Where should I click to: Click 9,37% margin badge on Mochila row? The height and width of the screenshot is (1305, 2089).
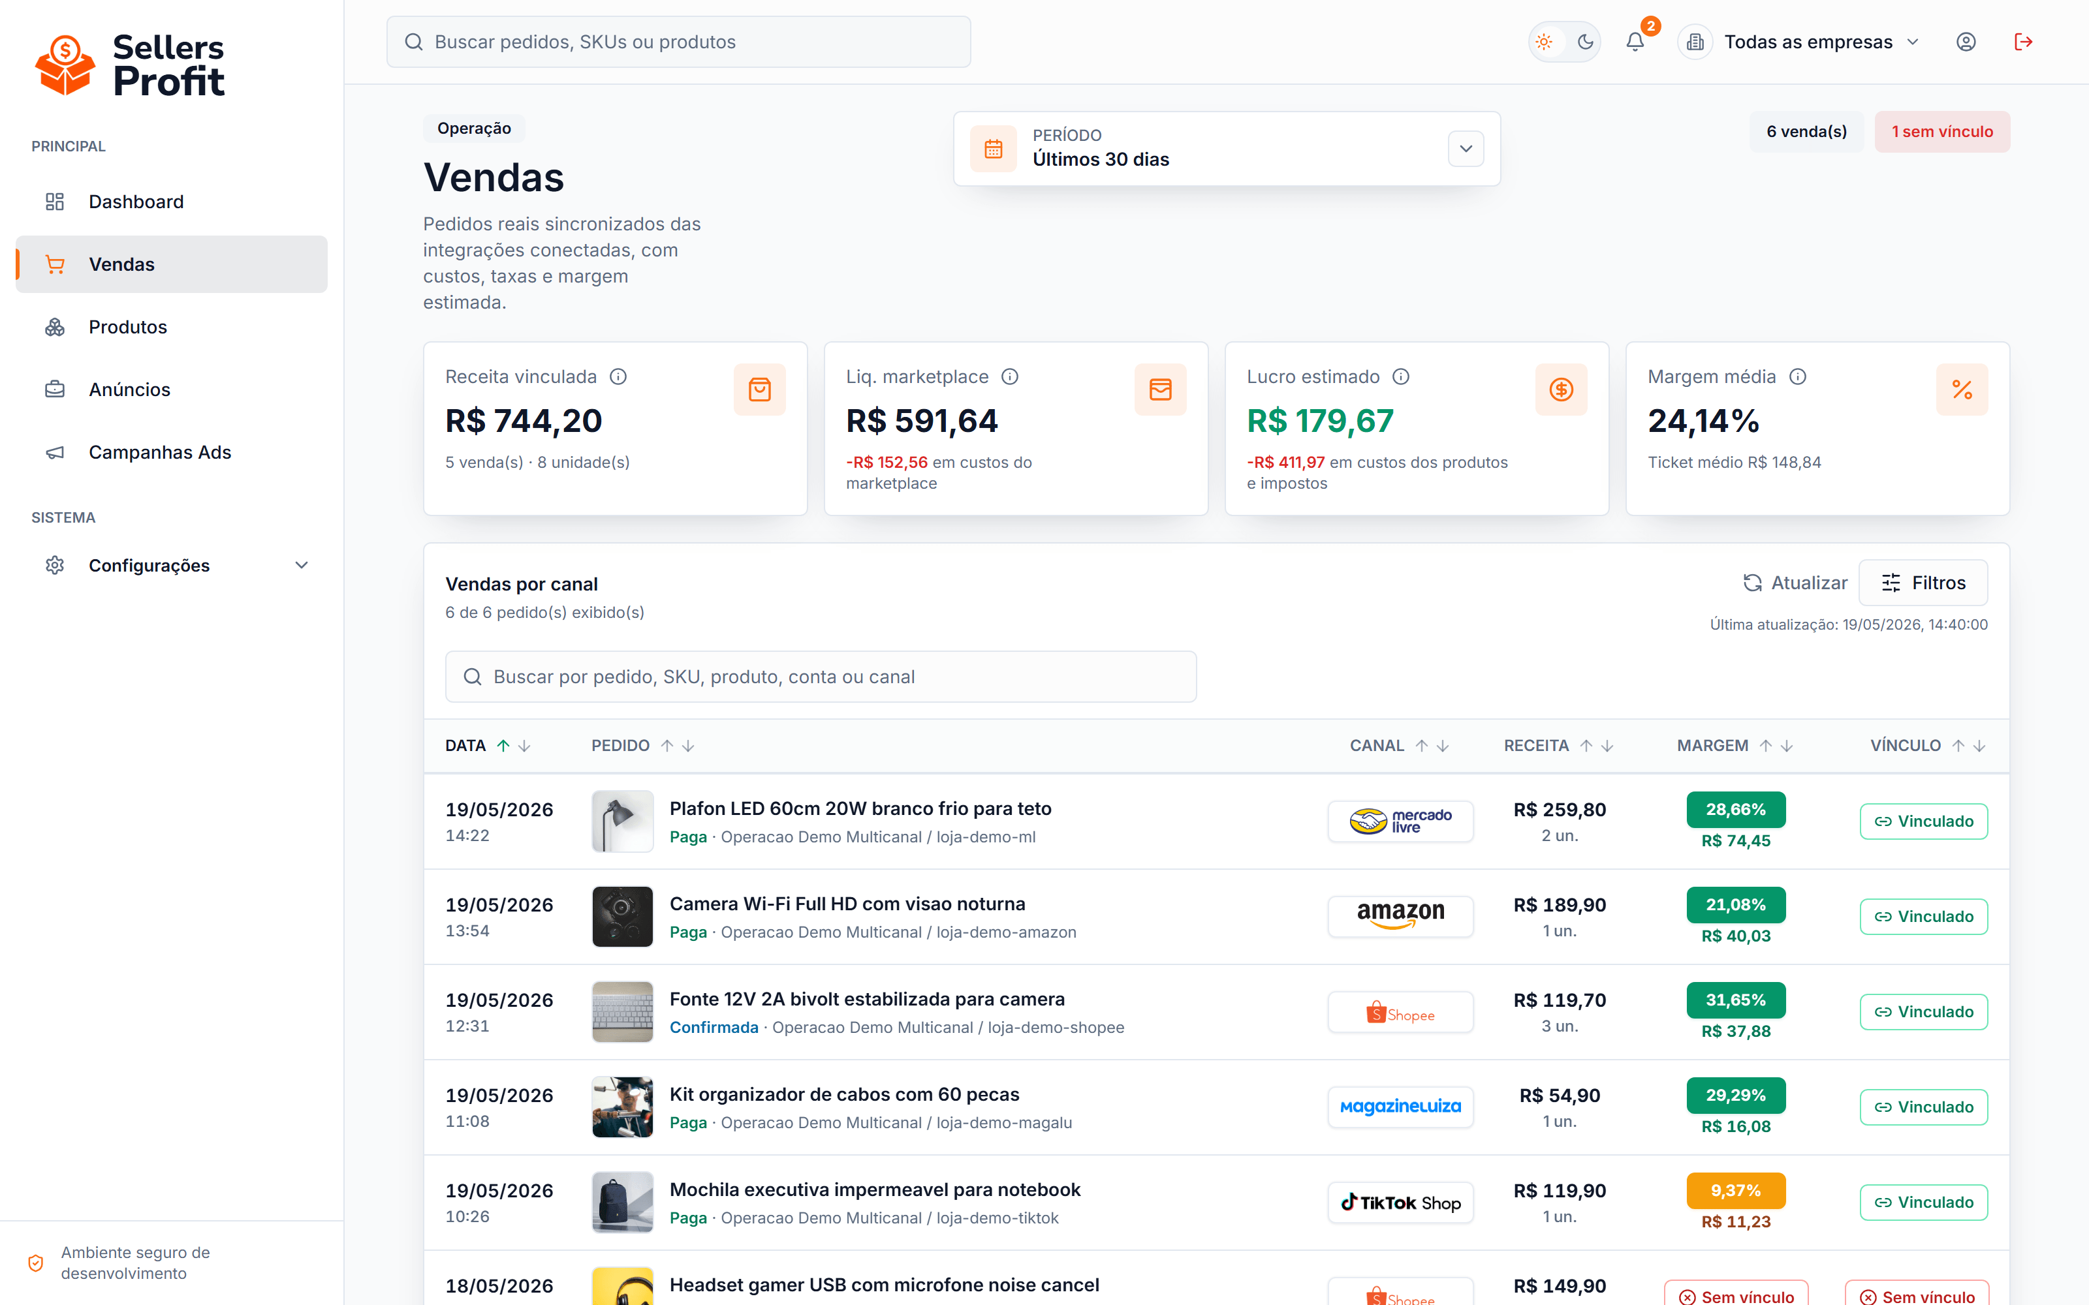(x=1736, y=1190)
